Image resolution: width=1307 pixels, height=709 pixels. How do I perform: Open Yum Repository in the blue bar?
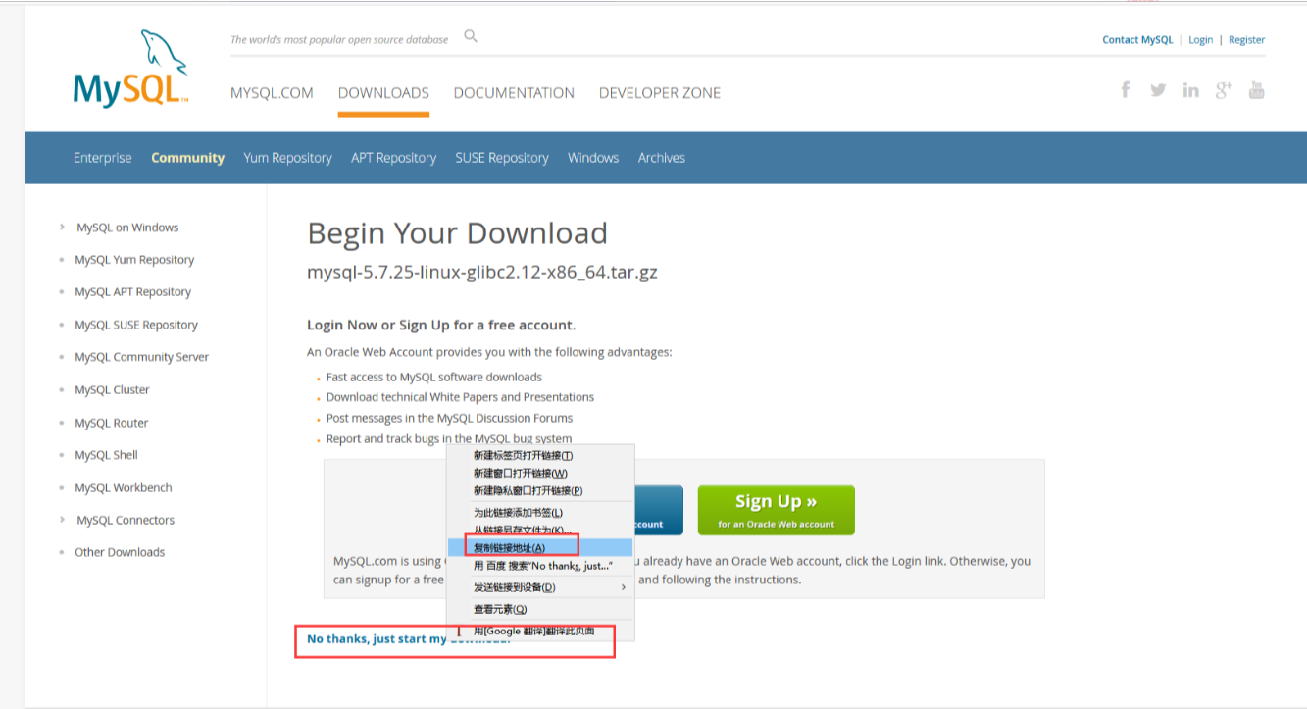coord(287,158)
